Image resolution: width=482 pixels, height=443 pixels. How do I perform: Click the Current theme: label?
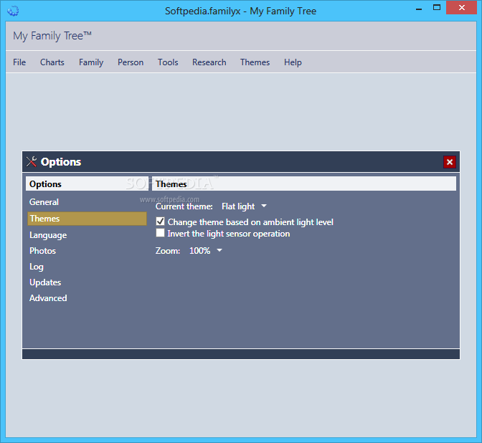tap(184, 206)
